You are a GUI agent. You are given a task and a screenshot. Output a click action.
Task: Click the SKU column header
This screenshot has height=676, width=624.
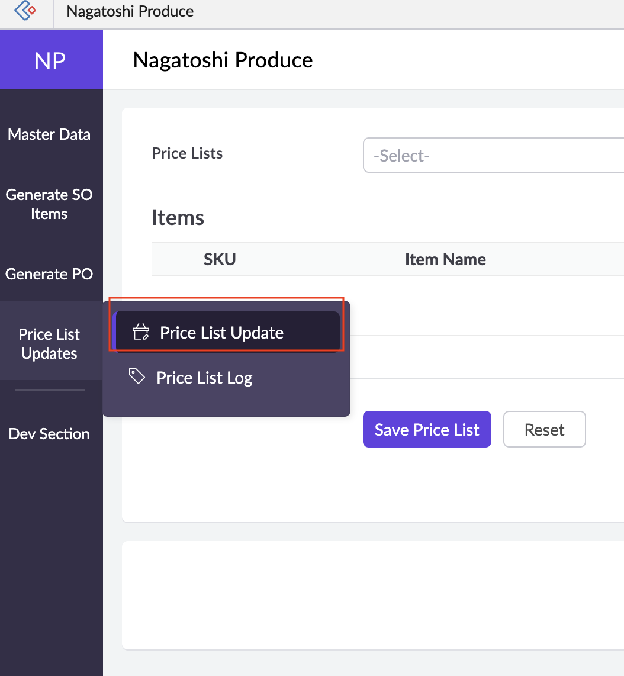(x=220, y=259)
